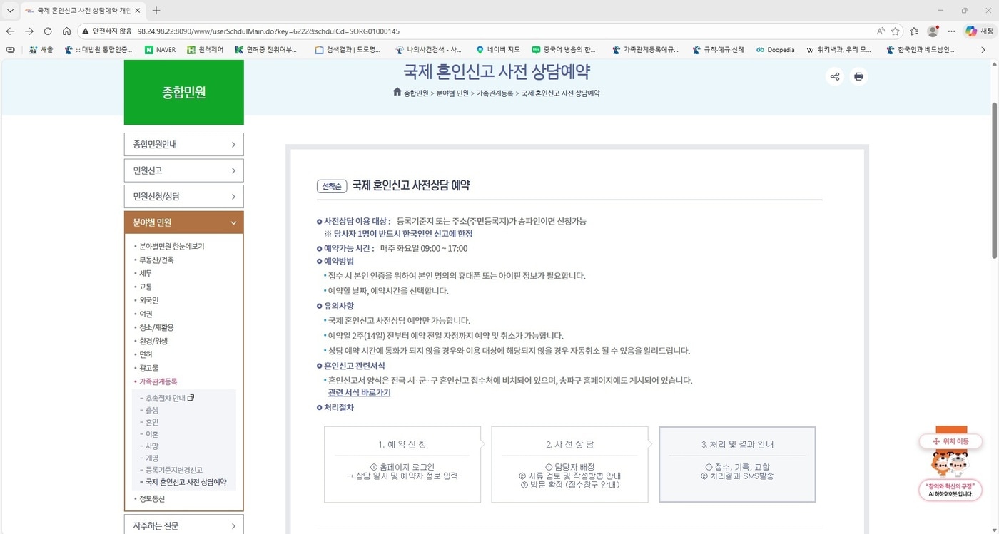Select 혼인 under 가족관계등록
This screenshot has height=534, width=999.
[x=153, y=421]
